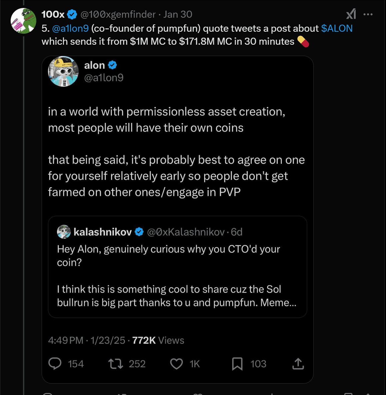Click the share upload icon
This screenshot has height=395, width=386.
(x=298, y=364)
